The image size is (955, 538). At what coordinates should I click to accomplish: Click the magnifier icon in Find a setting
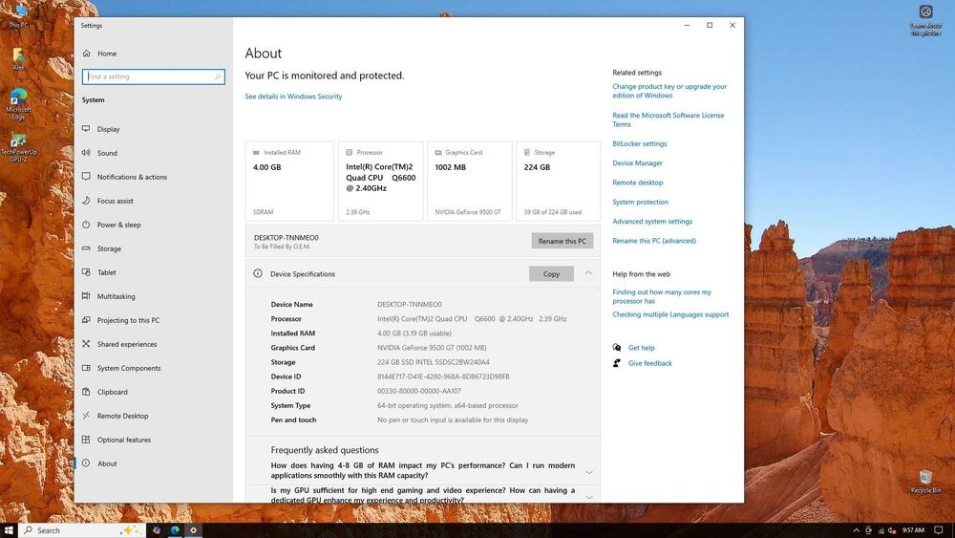(218, 76)
